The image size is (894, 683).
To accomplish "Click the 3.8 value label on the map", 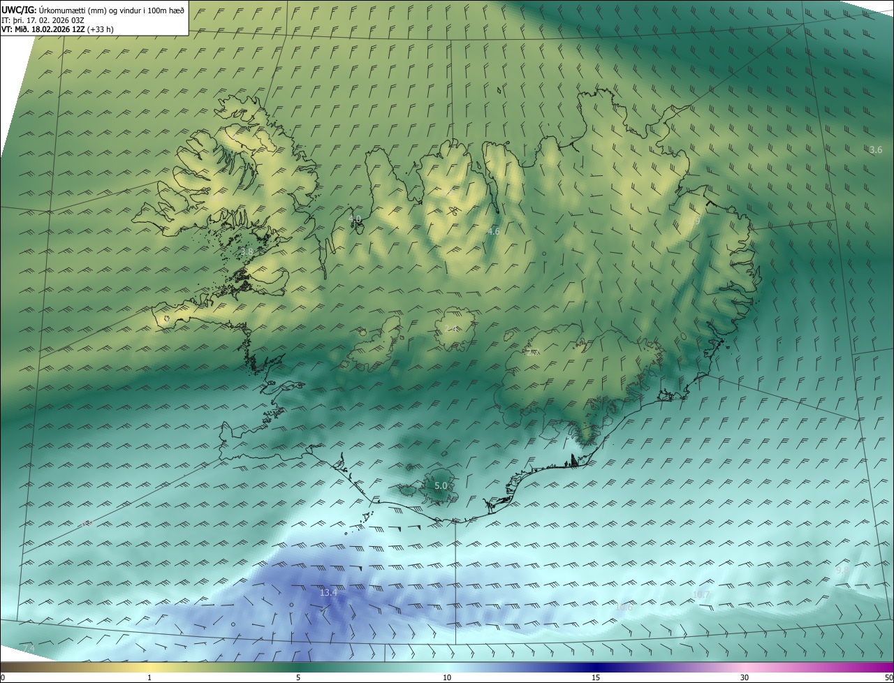I will (x=247, y=251).
